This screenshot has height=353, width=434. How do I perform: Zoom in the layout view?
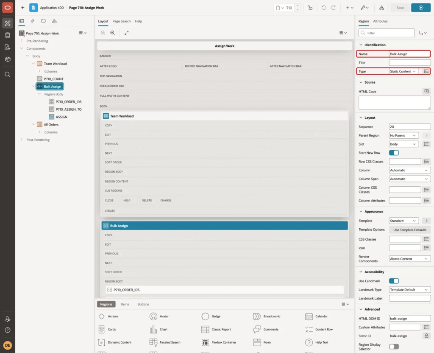(x=113, y=33)
